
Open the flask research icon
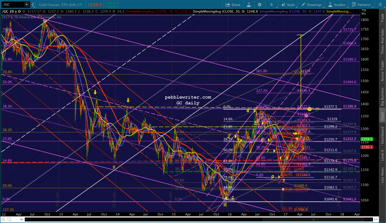click(x=249, y=5)
